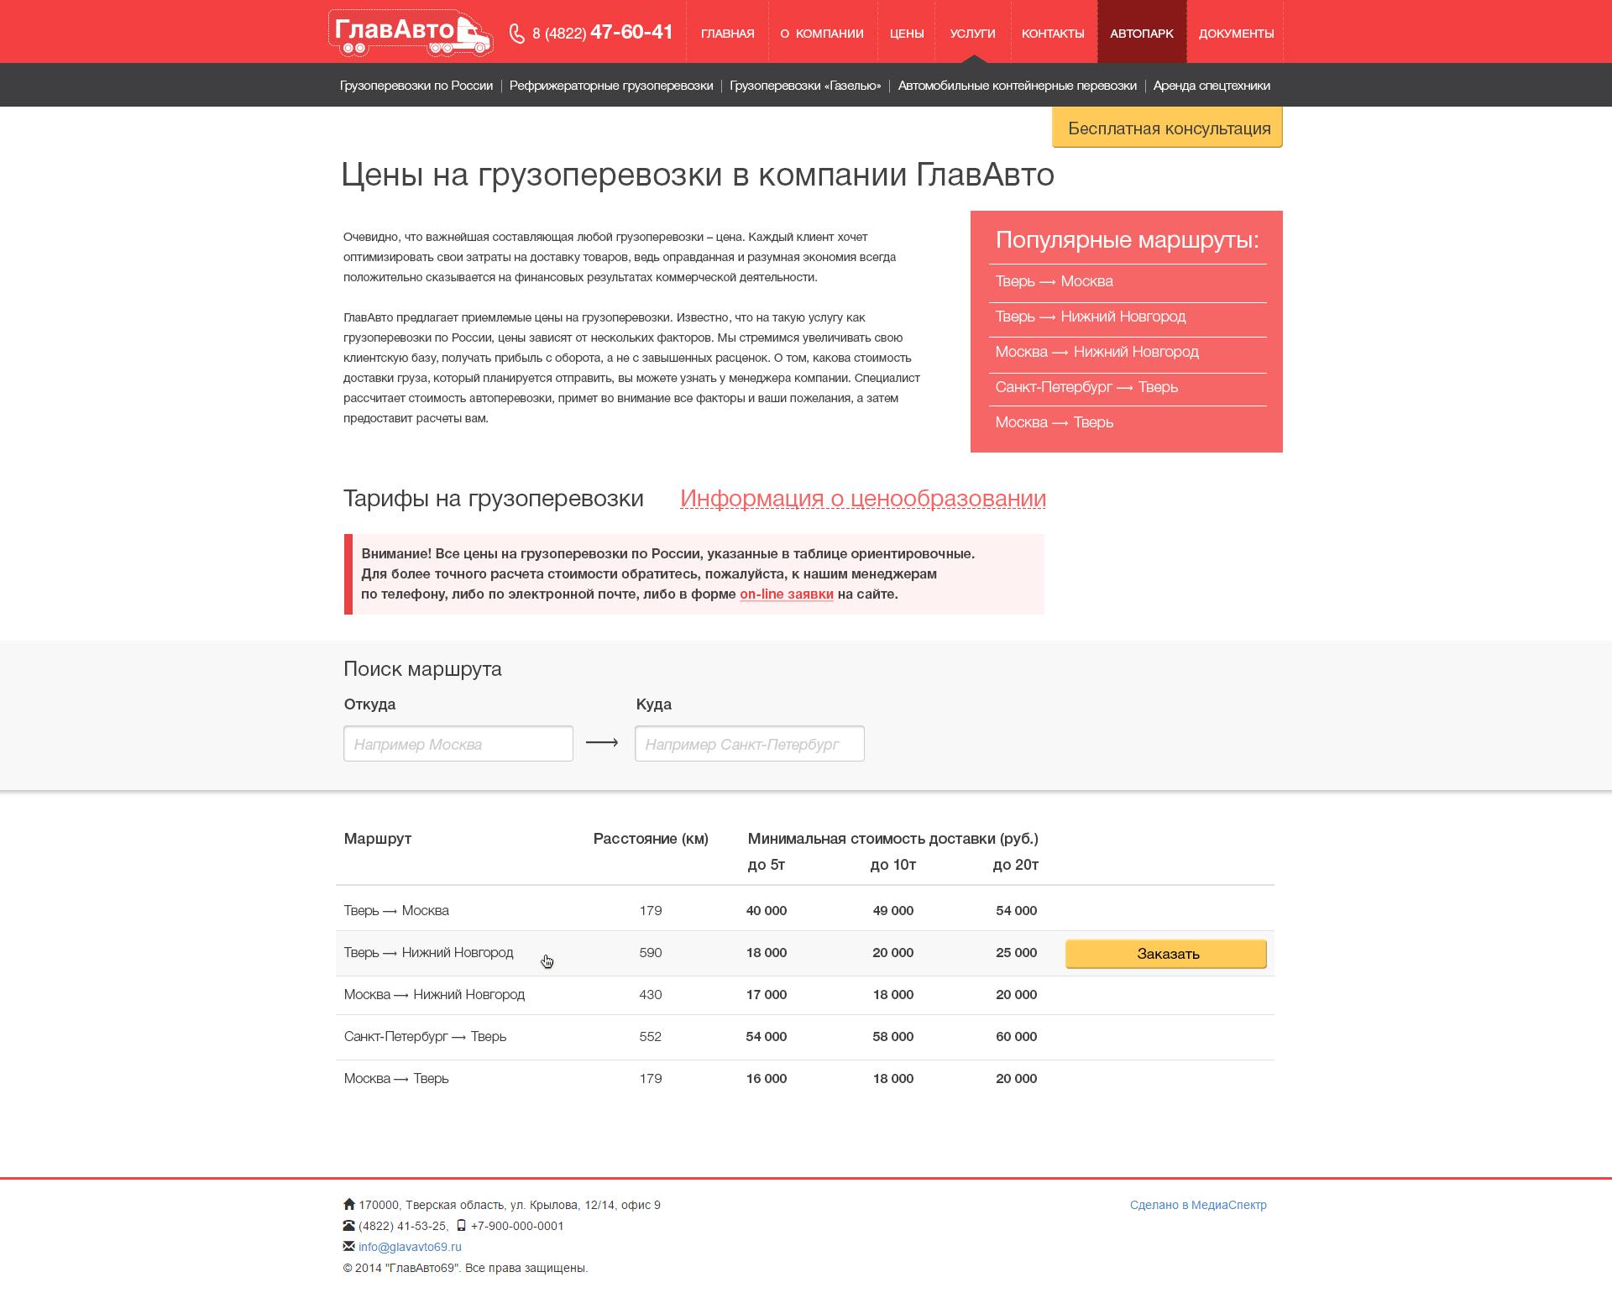
Task: Click the phone handset icon in header
Action: [x=516, y=34]
